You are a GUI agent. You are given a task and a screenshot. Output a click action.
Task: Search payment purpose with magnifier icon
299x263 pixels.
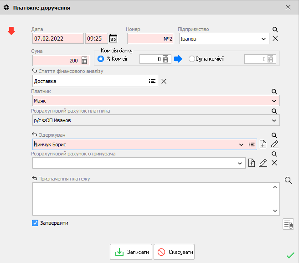click(x=288, y=180)
